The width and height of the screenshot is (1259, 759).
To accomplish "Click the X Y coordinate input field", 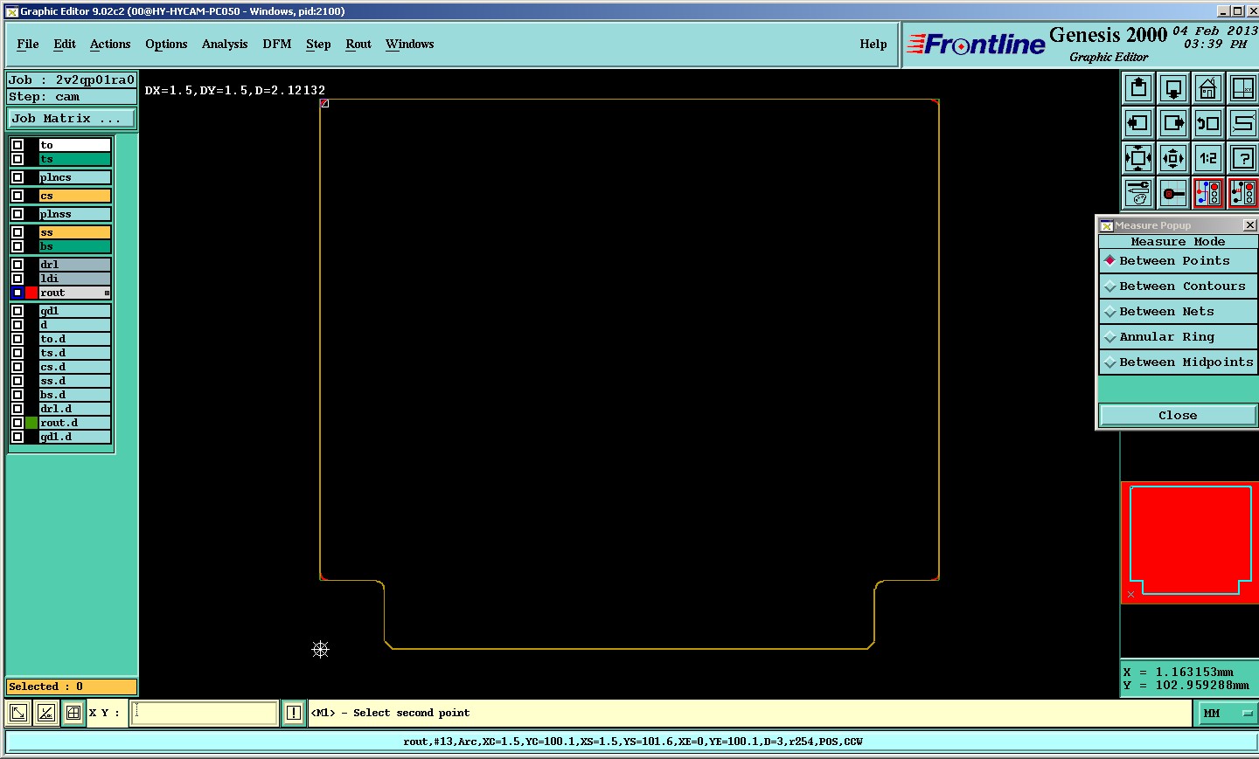I will pyautogui.click(x=205, y=714).
